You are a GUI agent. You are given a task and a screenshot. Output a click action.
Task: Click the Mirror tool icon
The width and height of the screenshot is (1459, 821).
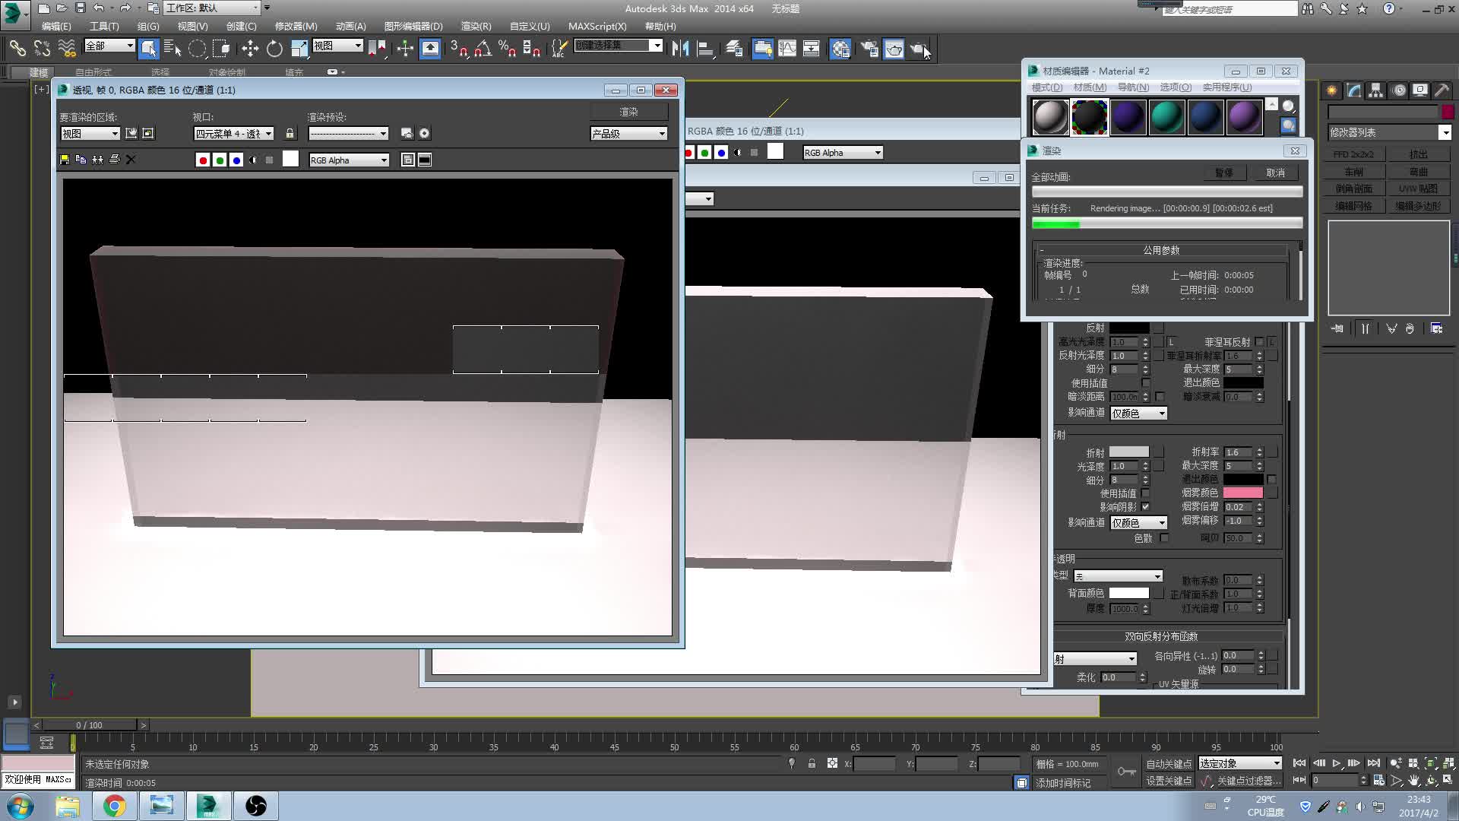pyautogui.click(x=680, y=49)
